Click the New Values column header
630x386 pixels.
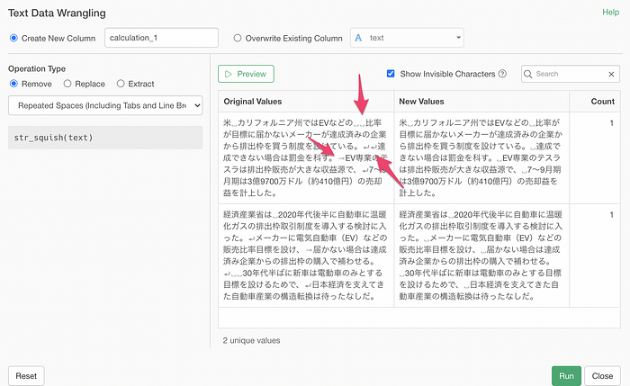pyautogui.click(x=481, y=101)
